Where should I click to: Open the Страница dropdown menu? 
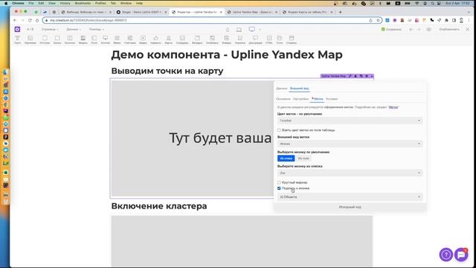(50, 30)
